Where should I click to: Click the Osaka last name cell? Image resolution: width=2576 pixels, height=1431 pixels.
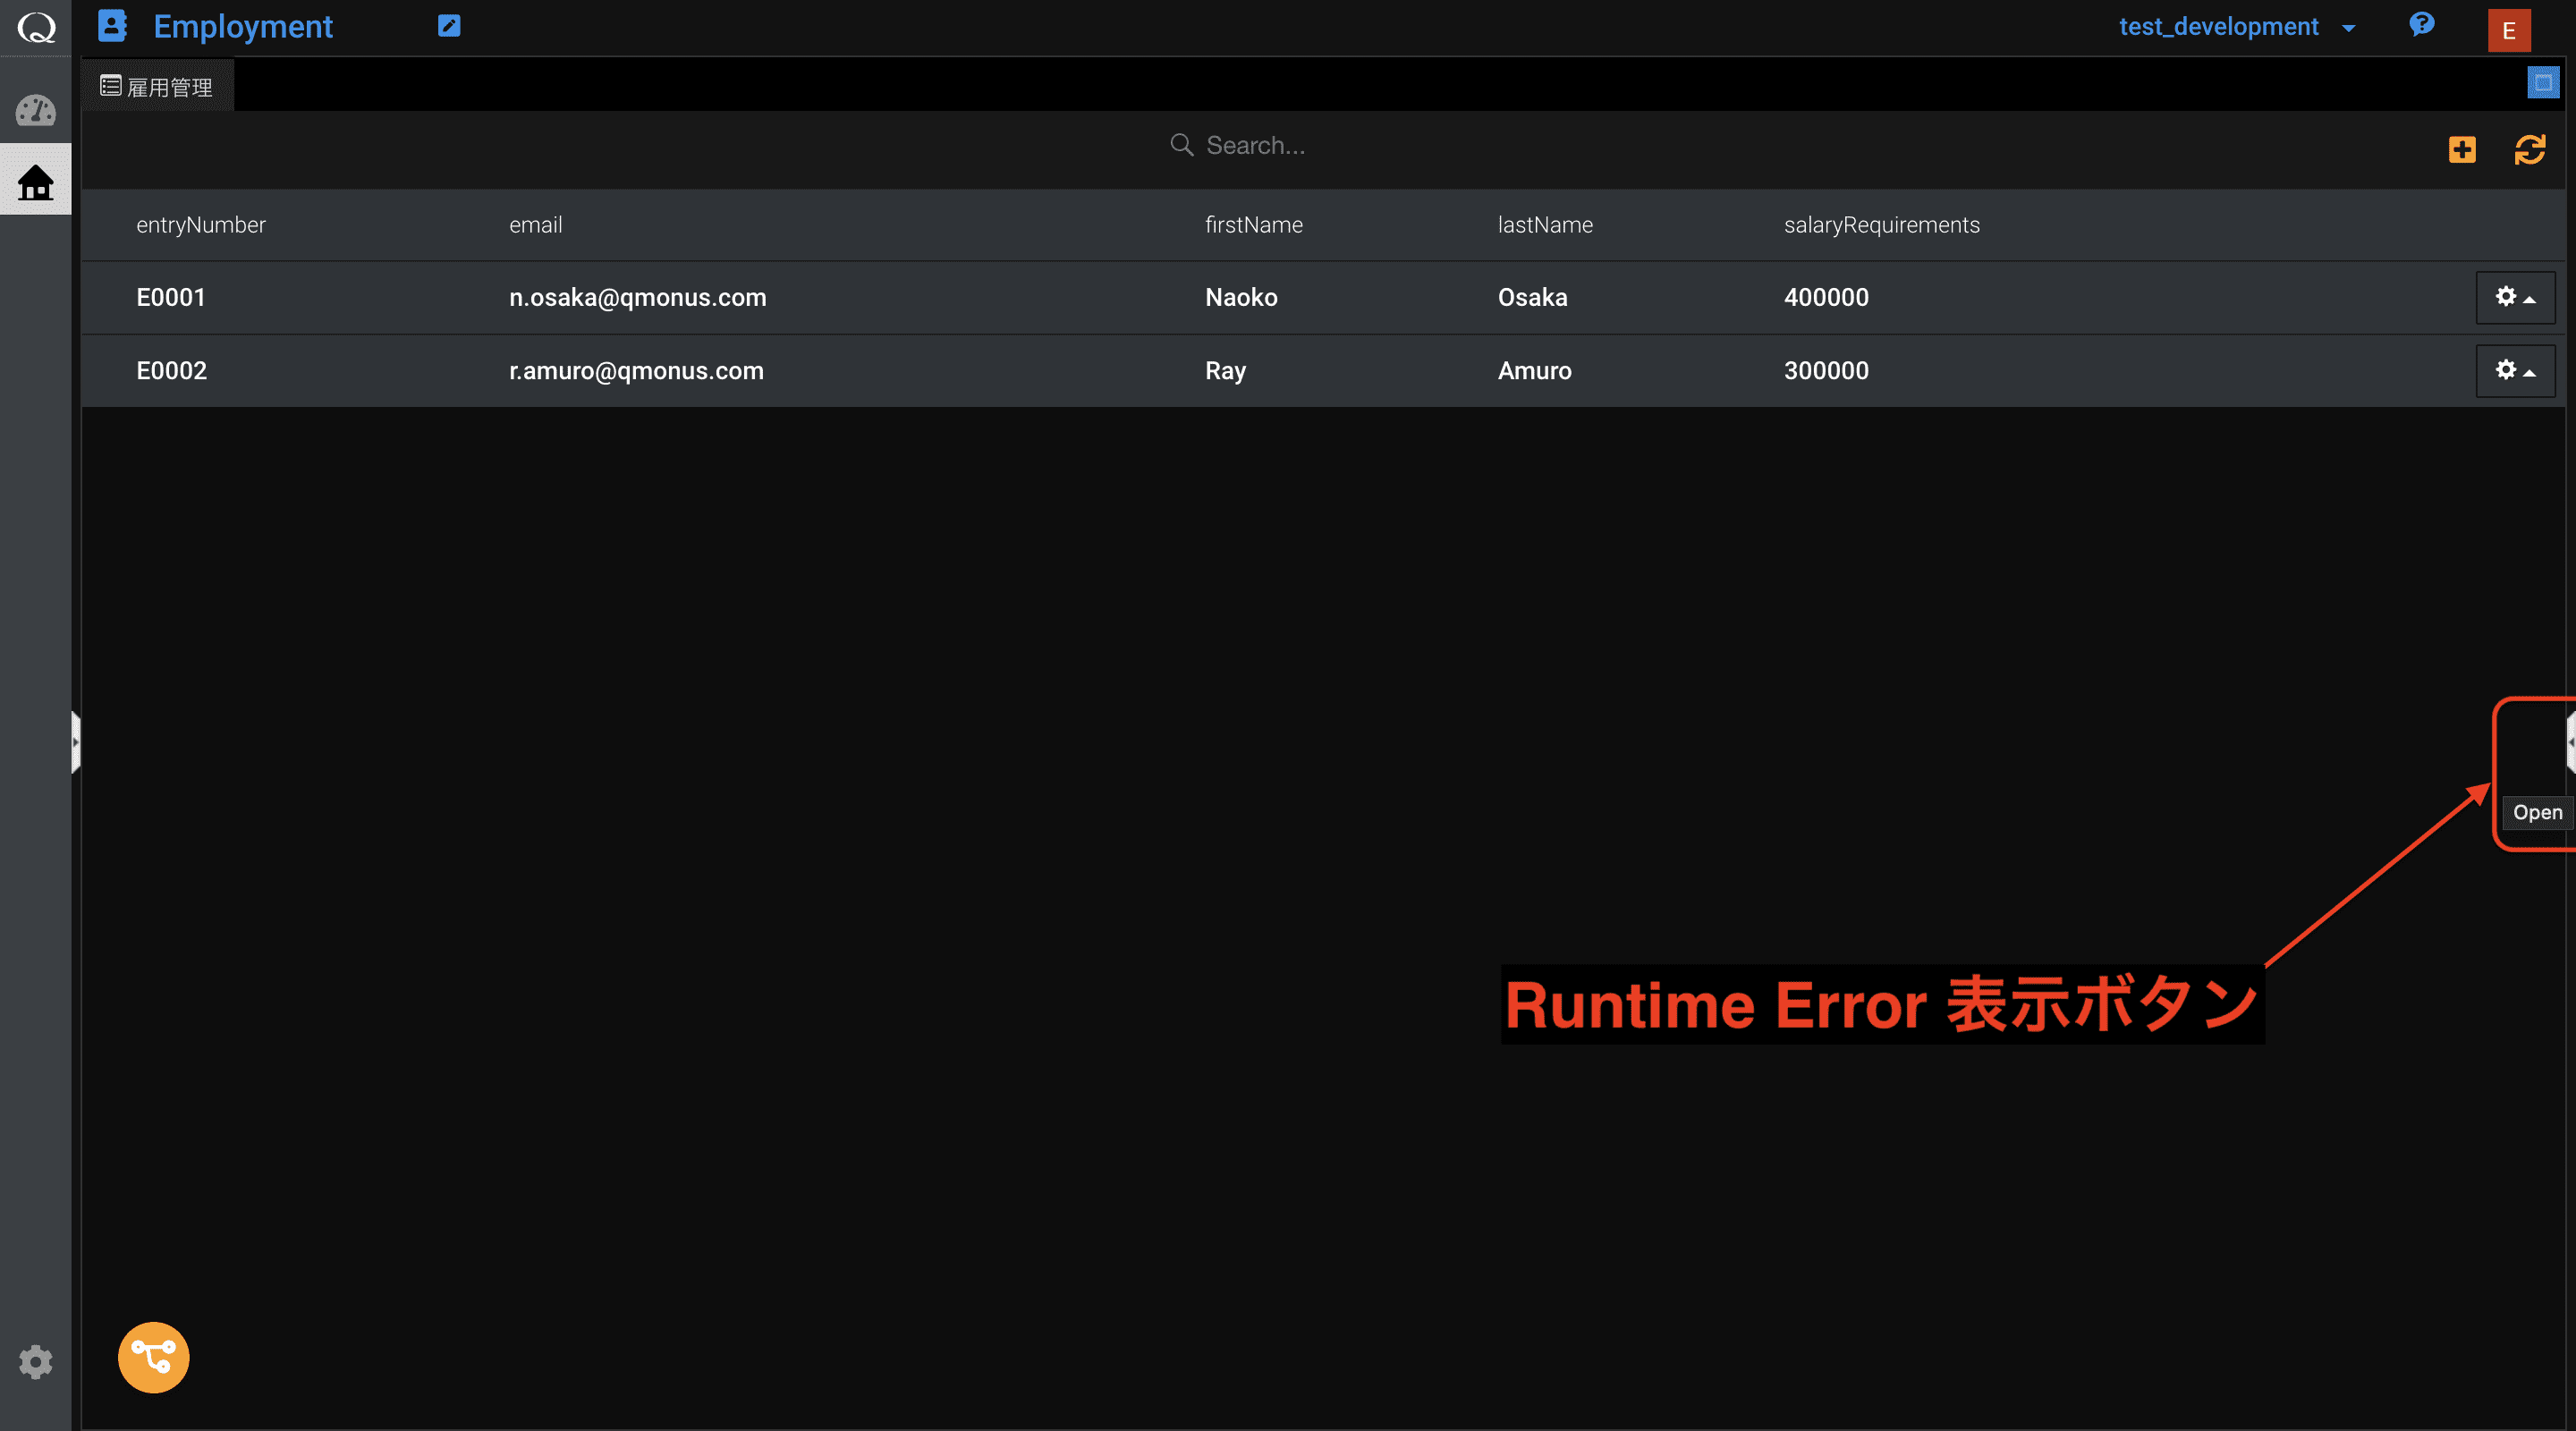point(1532,297)
